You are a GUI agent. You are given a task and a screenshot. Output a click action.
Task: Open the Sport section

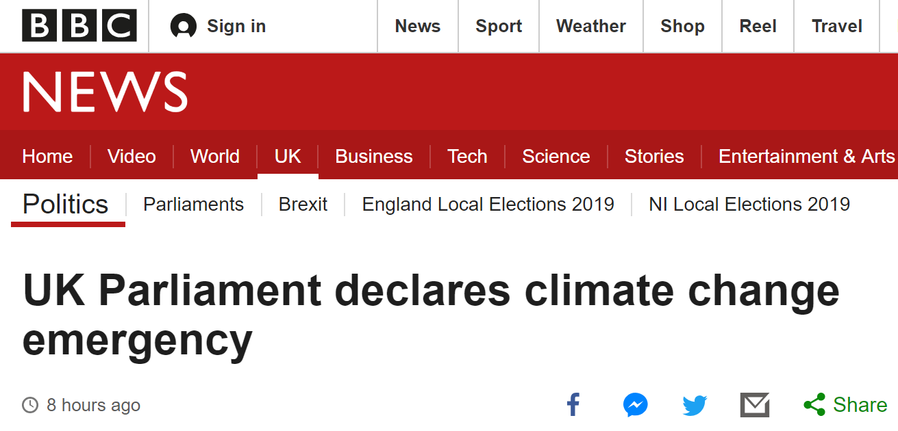click(x=499, y=27)
